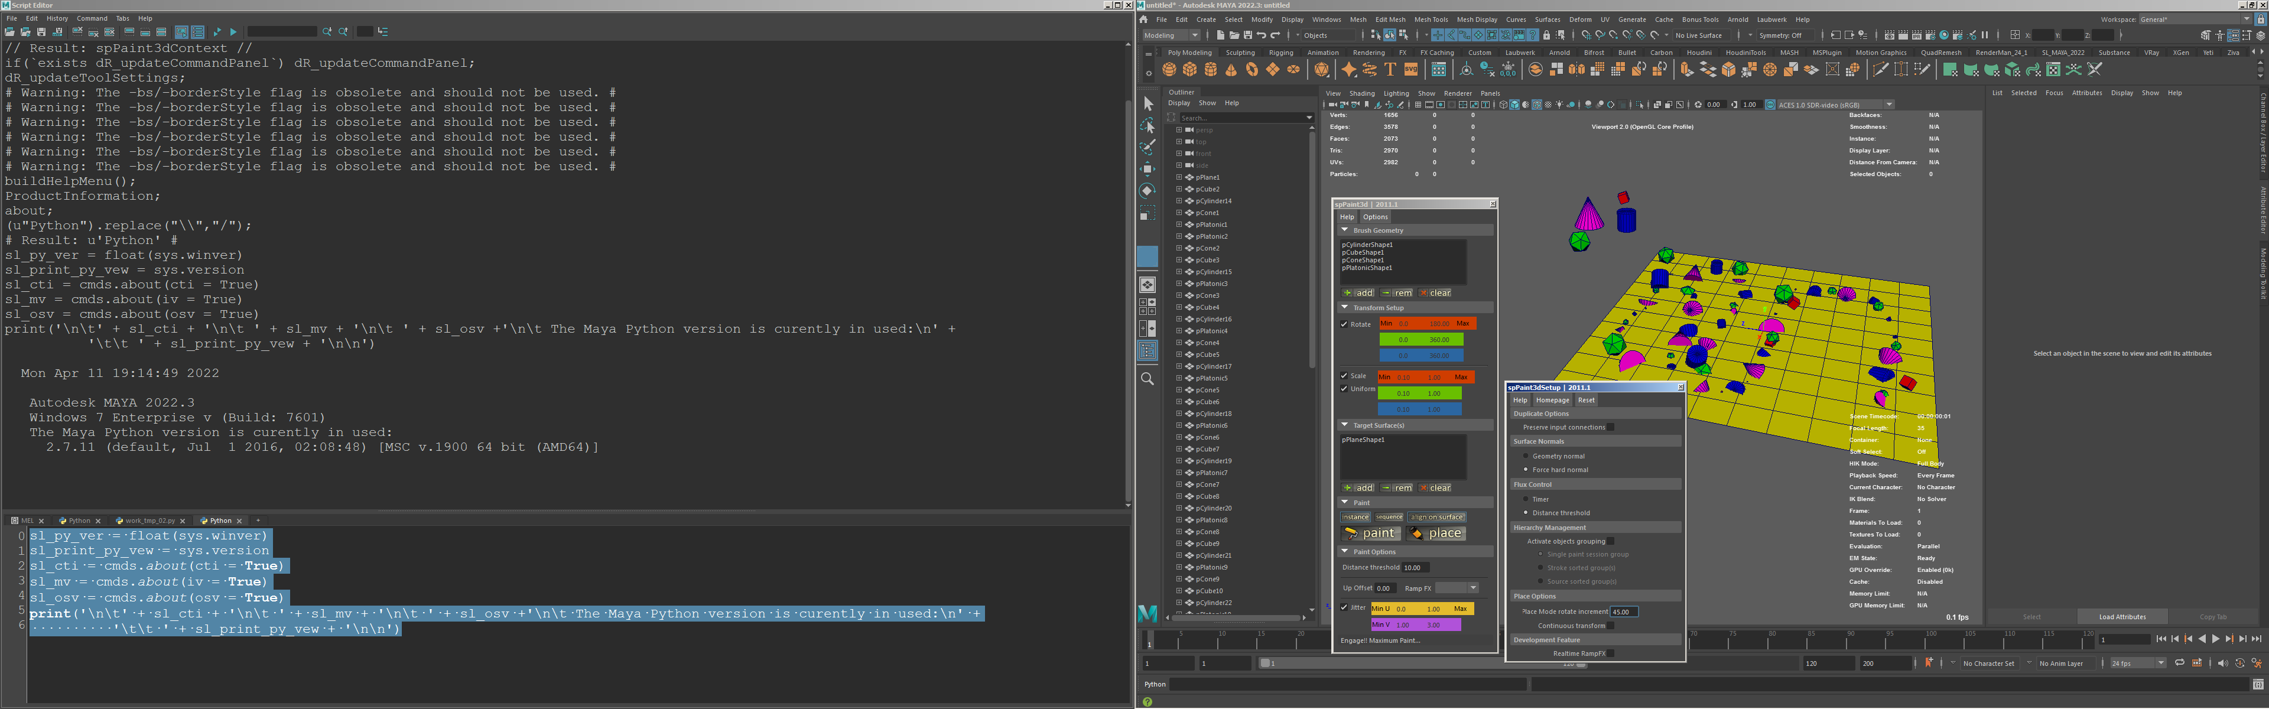
Task: Expand the pPlane1 node in Outliner
Action: pyautogui.click(x=1179, y=177)
